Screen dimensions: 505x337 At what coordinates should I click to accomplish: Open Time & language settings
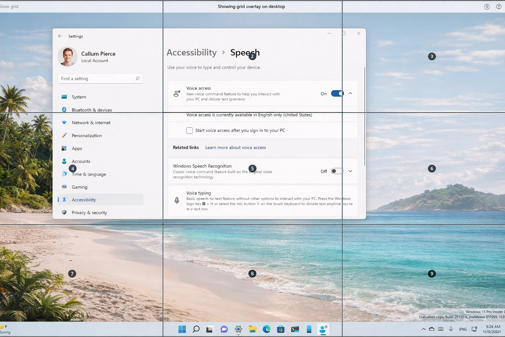pyautogui.click(x=89, y=174)
